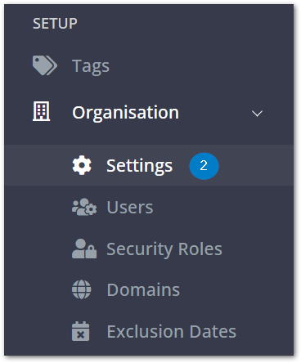This screenshot has width=301, height=363.
Task: Open the Security Roles page
Action: pos(164,249)
